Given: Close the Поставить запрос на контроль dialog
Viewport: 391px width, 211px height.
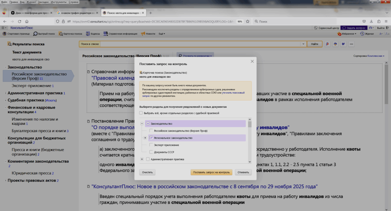Looking at the screenshot, I should (x=252, y=61).
